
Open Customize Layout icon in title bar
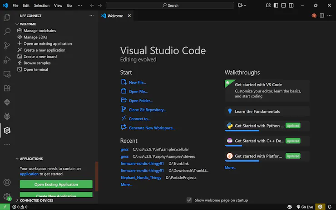point(268,5)
